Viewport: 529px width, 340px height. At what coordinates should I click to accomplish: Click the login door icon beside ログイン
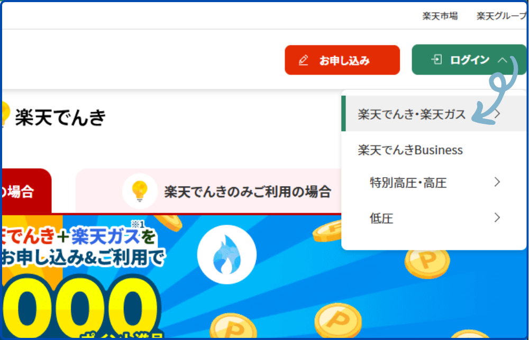click(x=436, y=60)
